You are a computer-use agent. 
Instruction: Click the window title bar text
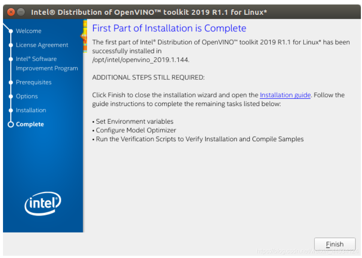click(149, 12)
